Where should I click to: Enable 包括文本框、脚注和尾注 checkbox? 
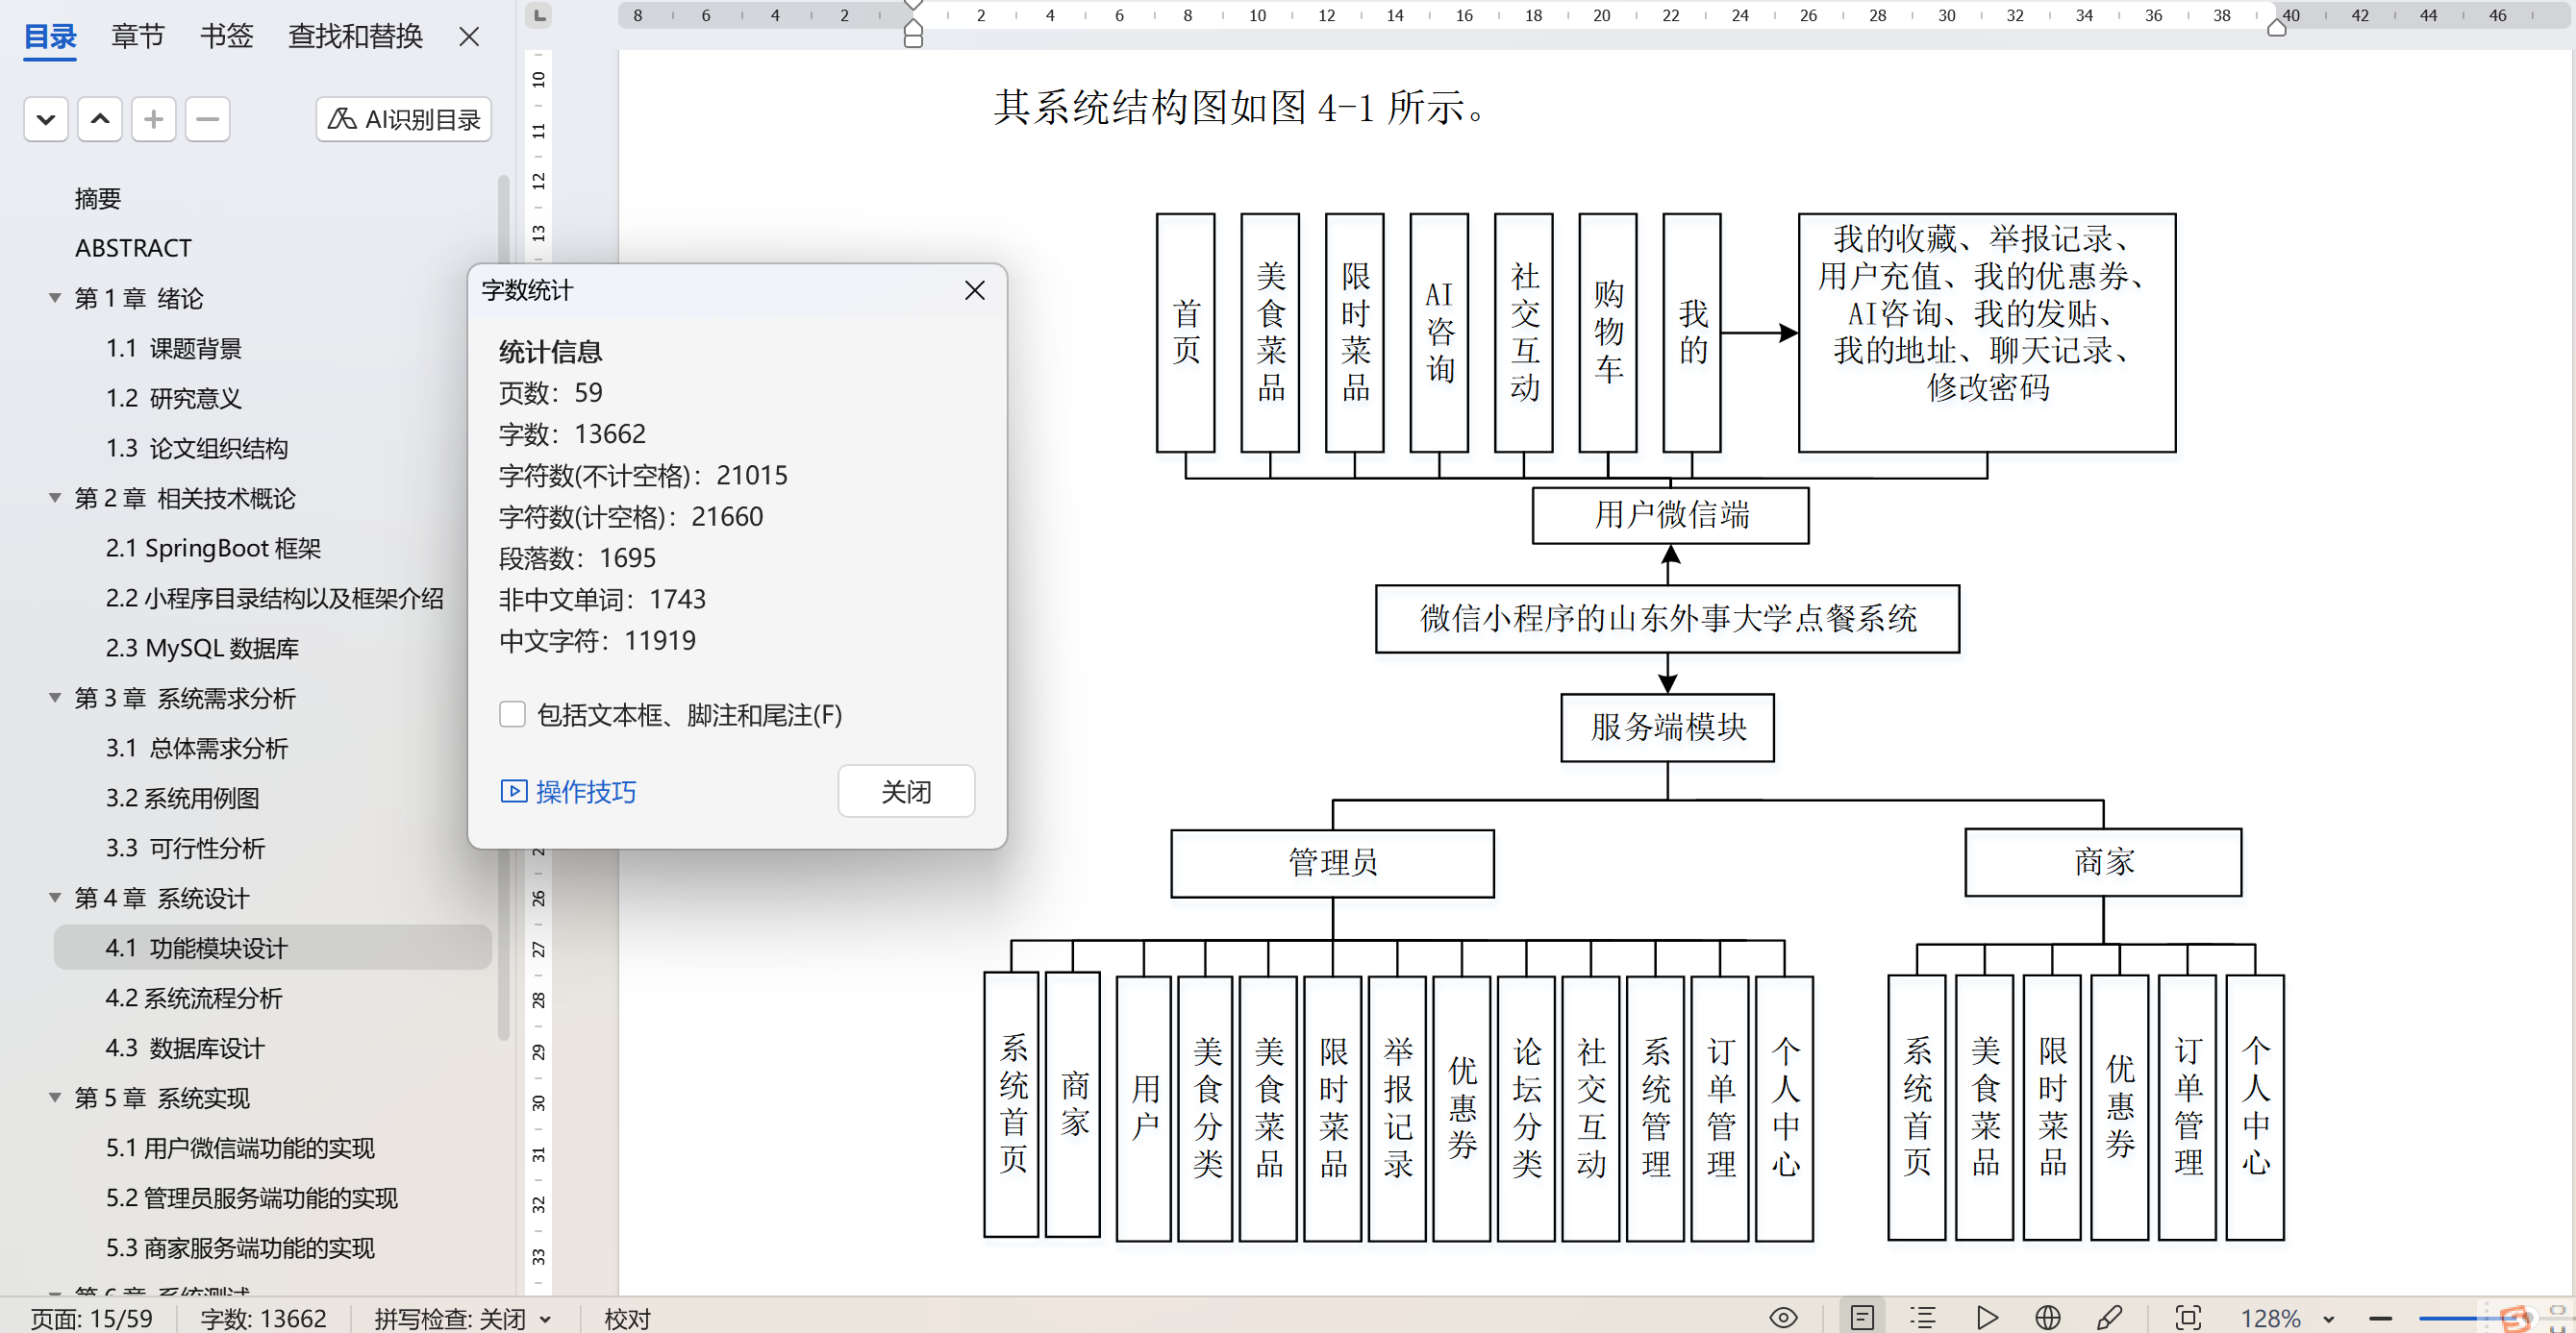click(x=512, y=714)
